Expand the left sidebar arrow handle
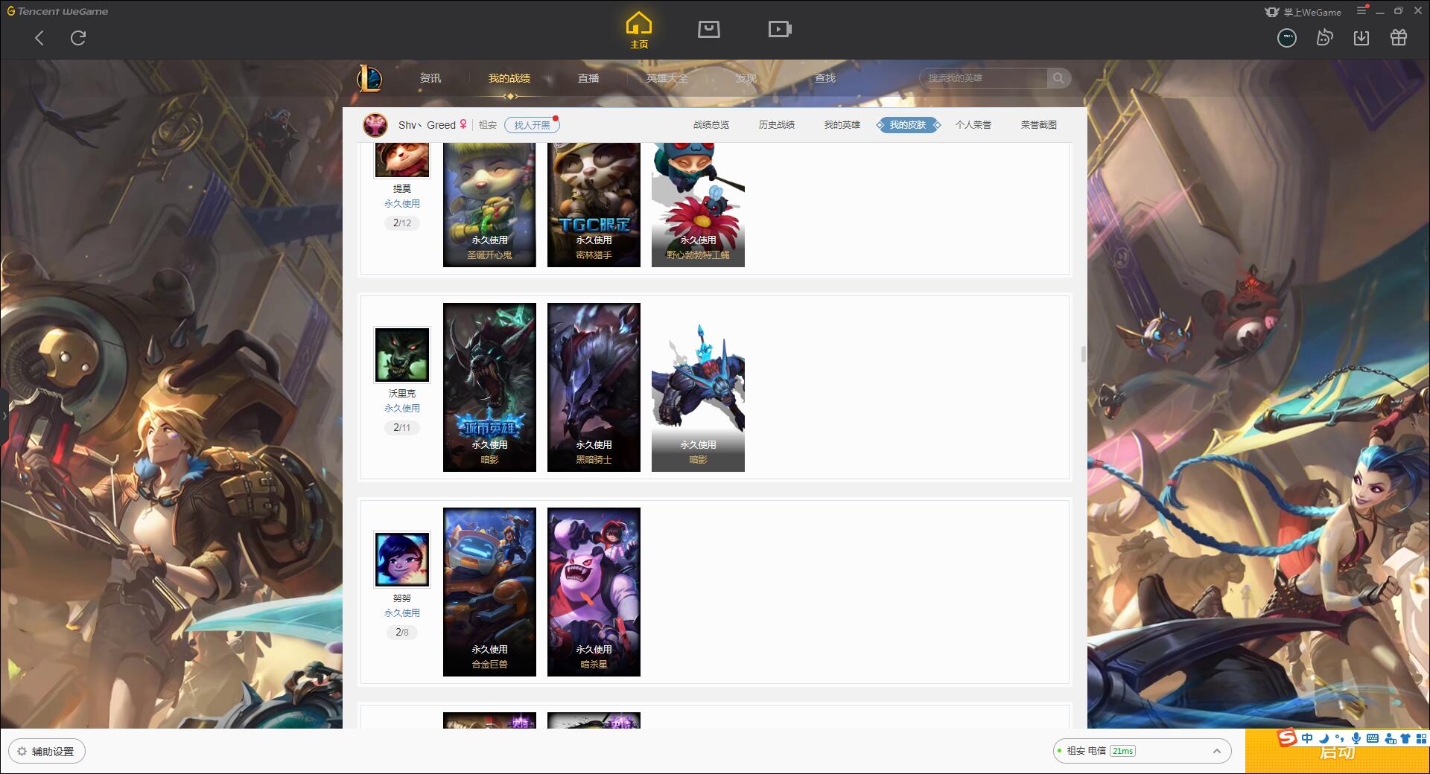 [4, 415]
